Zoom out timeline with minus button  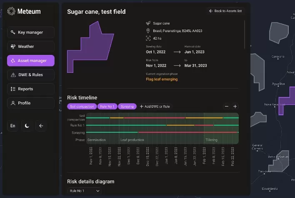[x=227, y=106]
